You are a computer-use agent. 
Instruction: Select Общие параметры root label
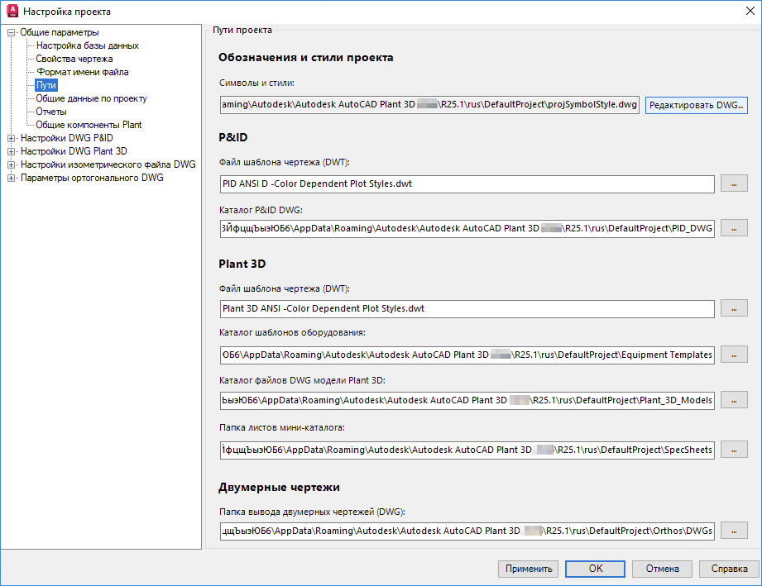60,32
